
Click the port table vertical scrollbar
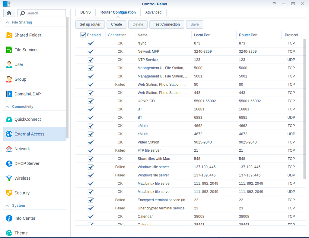[x=304, y=109]
